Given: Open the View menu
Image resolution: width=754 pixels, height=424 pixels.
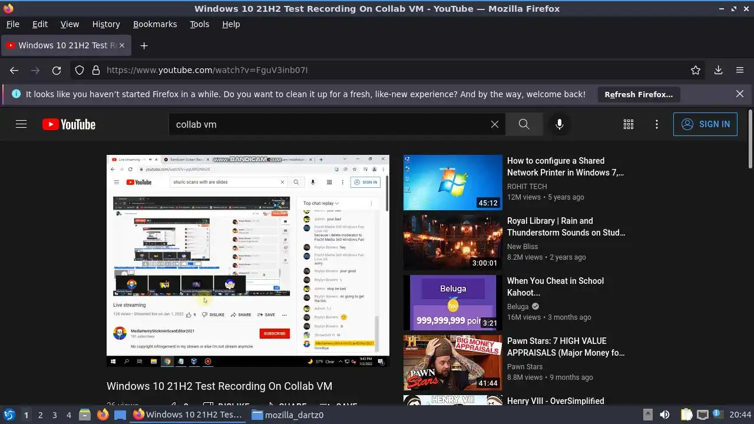Looking at the screenshot, I should pos(70,24).
